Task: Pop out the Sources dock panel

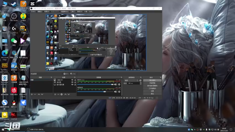Action: click(x=75, y=77)
